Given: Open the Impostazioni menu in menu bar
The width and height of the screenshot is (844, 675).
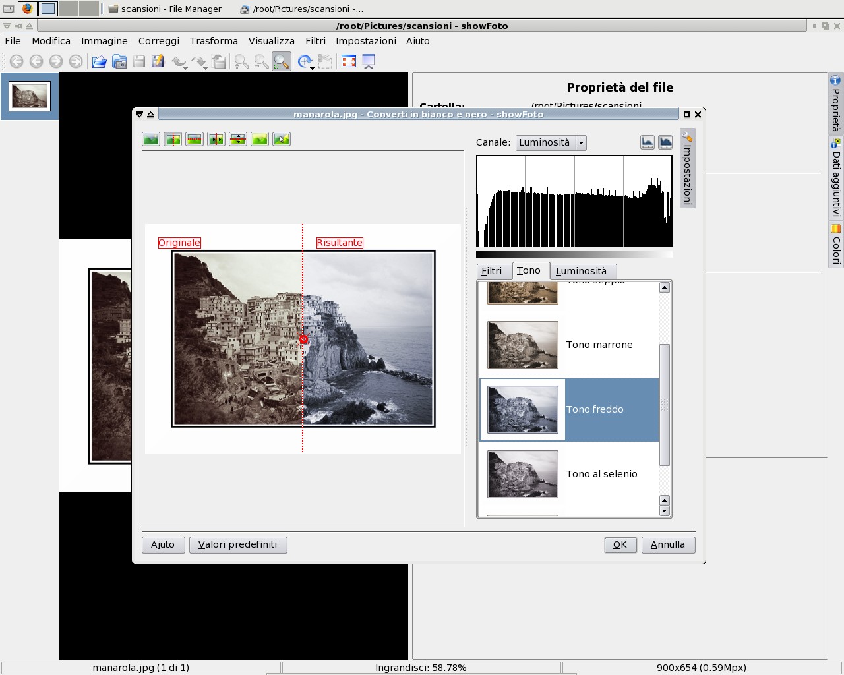Looking at the screenshot, I should click(366, 41).
